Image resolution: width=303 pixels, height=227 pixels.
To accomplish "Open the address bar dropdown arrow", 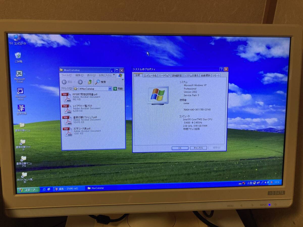I will tap(110, 89).
